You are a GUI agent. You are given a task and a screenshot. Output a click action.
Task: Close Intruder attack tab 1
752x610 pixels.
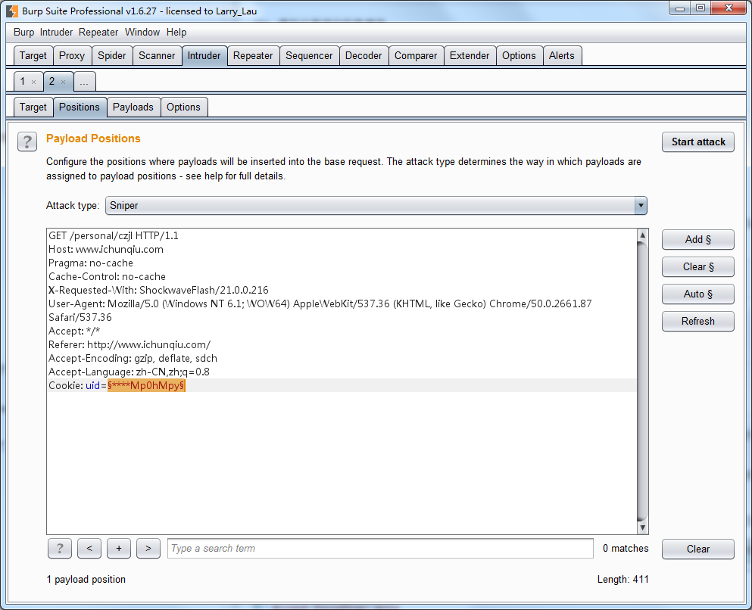[x=33, y=82]
